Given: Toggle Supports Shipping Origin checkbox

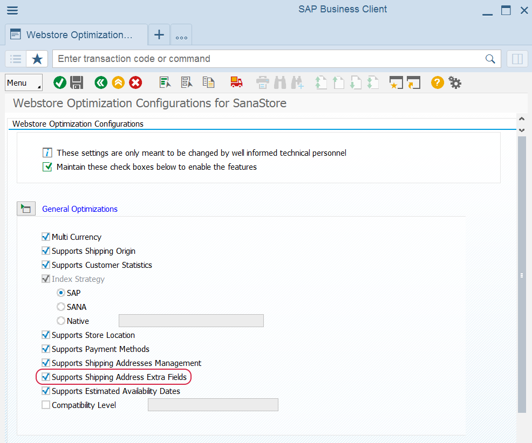Looking at the screenshot, I should click(45, 251).
